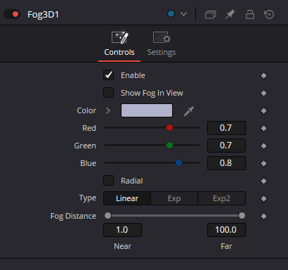Switch to the Controls tab
Screen dimensions: 288x270
pyautogui.click(x=119, y=44)
